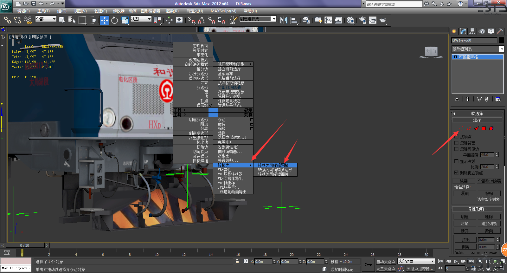Switch to the Modify panel tab
This screenshot has height=273, width=507.
click(x=463, y=31)
